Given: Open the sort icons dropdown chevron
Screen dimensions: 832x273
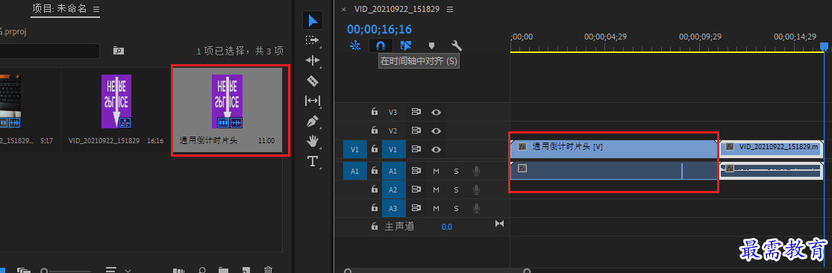Looking at the screenshot, I should pyautogui.click(x=128, y=270).
